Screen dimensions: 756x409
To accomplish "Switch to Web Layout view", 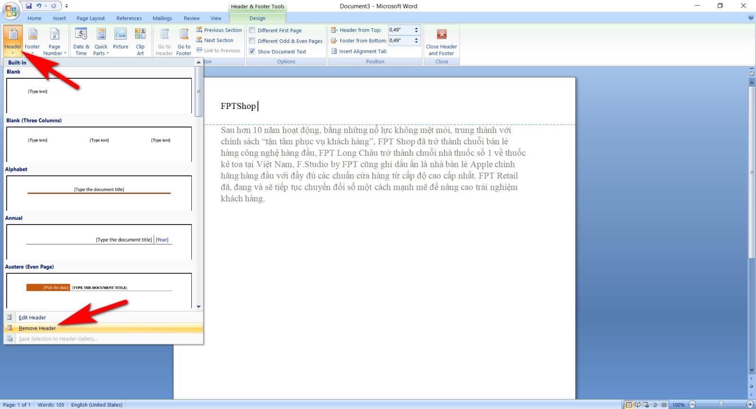I will pyautogui.click(x=646, y=405).
